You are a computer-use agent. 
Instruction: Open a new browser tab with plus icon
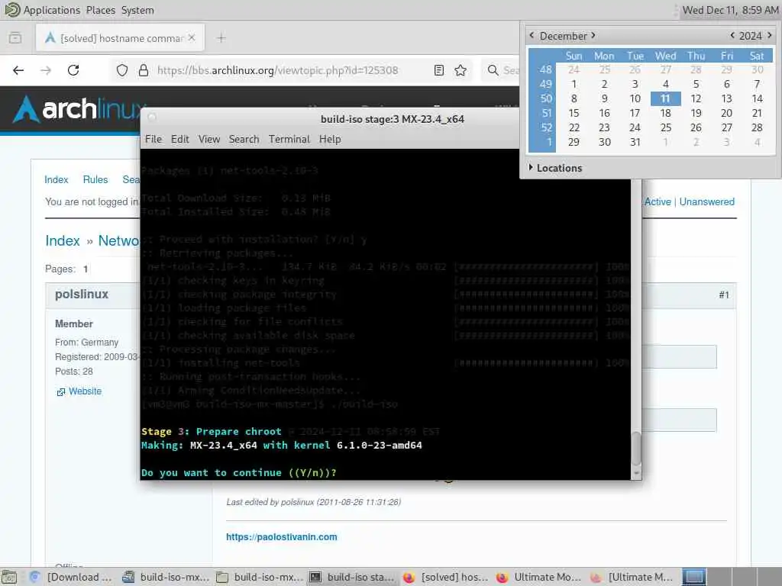click(221, 38)
